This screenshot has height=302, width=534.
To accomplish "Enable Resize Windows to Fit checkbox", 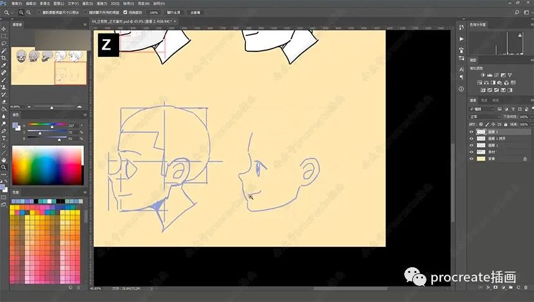I will coord(39,12).
